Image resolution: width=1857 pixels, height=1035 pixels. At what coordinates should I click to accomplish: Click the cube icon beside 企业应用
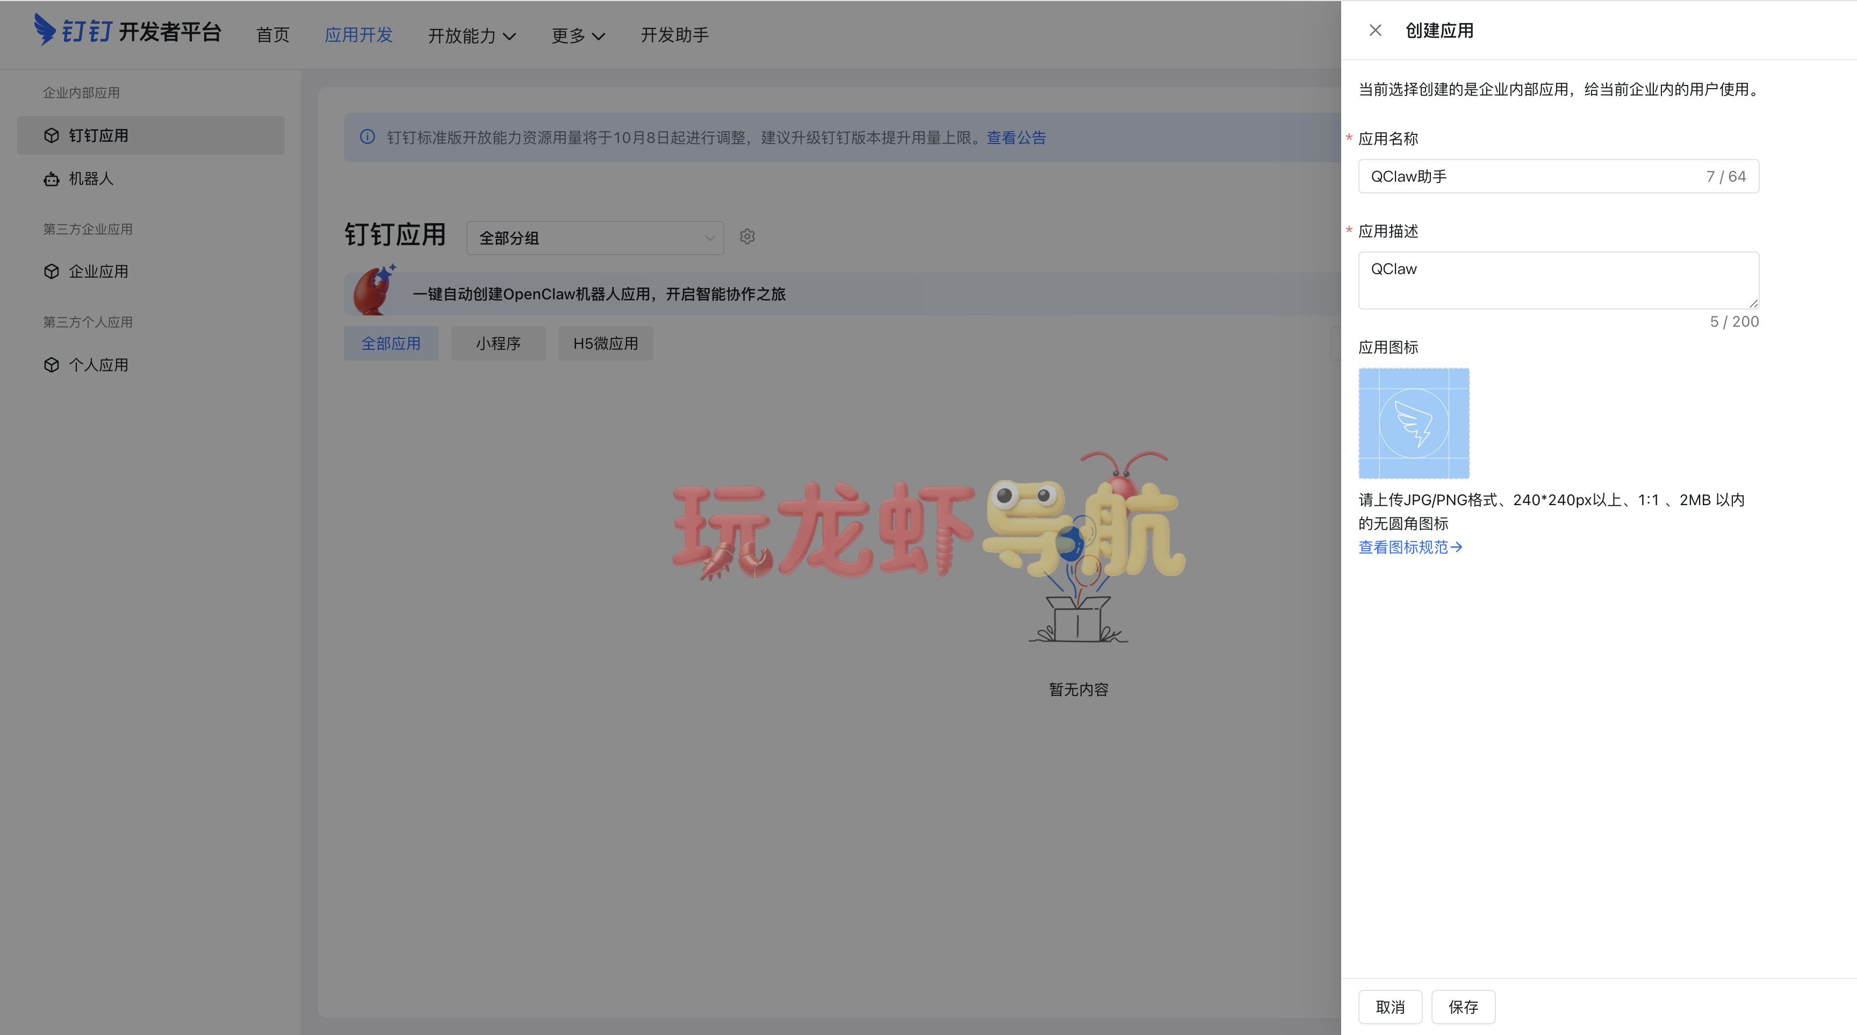coord(51,272)
